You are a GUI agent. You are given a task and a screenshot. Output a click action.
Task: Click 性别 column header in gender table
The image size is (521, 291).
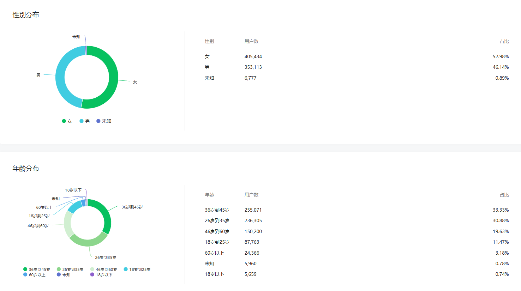coord(209,41)
